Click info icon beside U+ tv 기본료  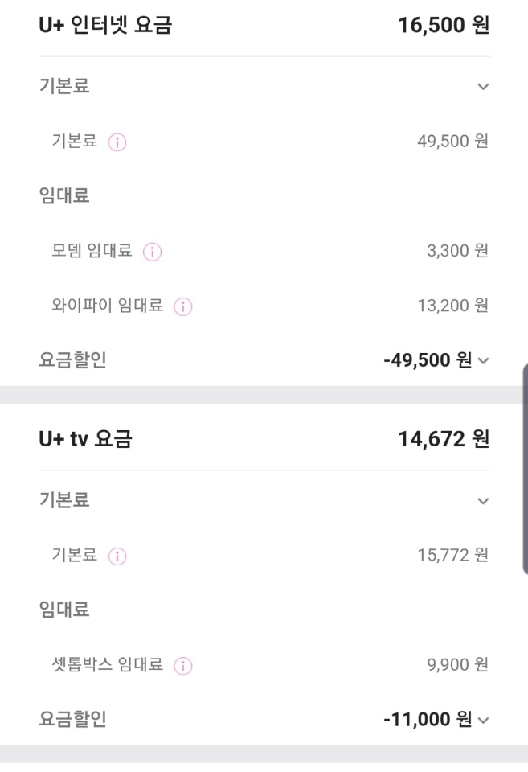point(117,556)
